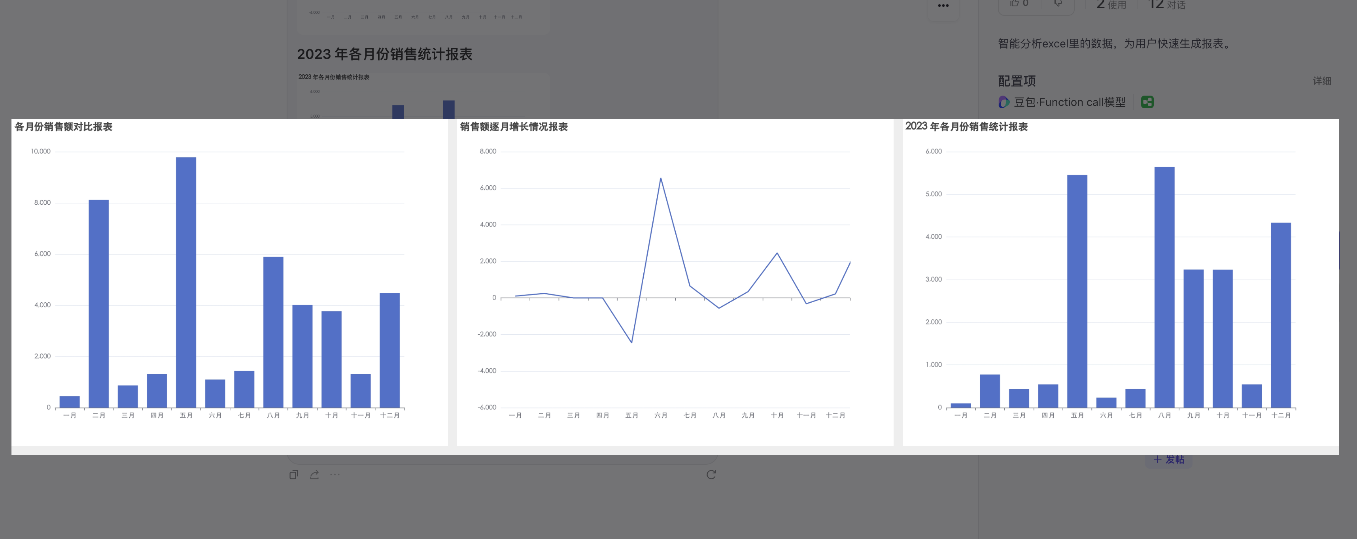Click the 12 对话 conversation count

(x=1167, y=5)
